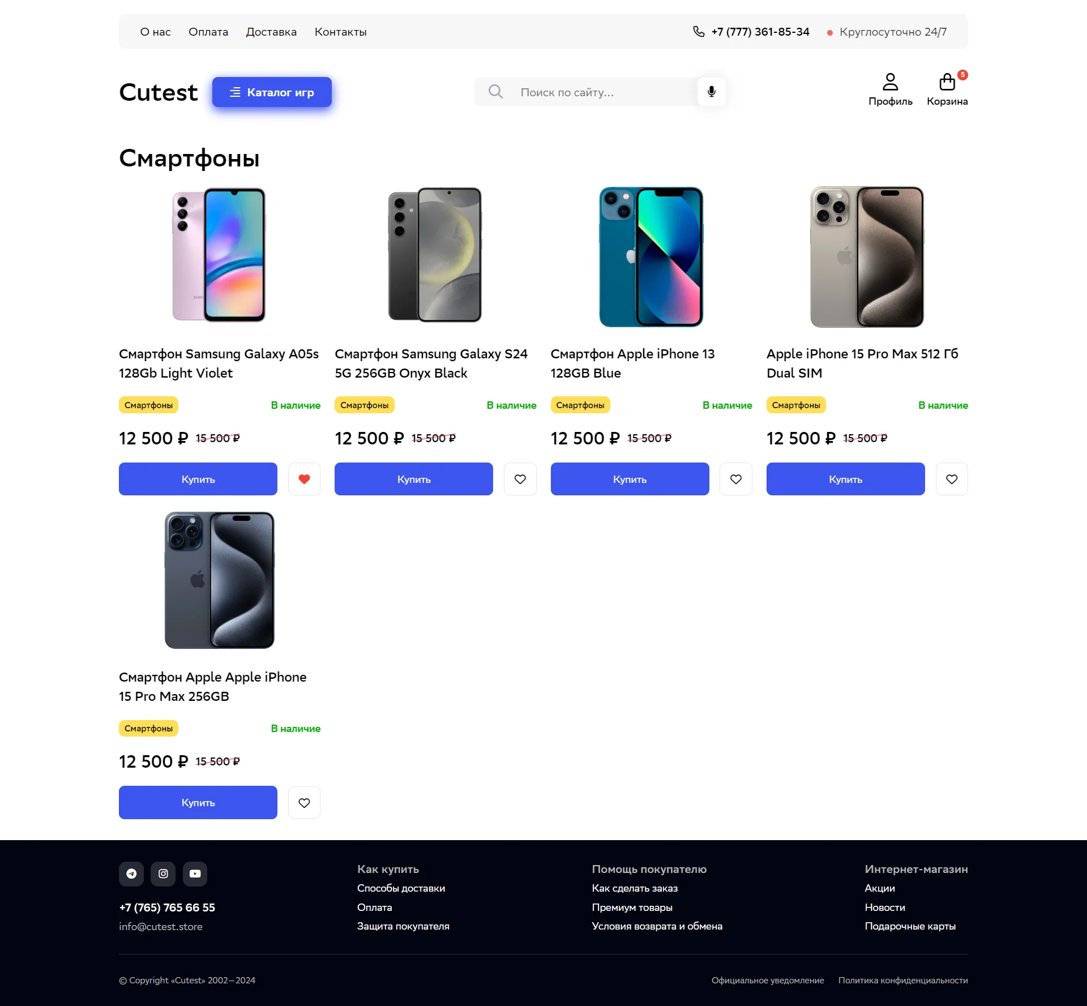Open the Условия возврата и обмена link
Viewport: 1087px width, 1006px height.
click(657, 926)
